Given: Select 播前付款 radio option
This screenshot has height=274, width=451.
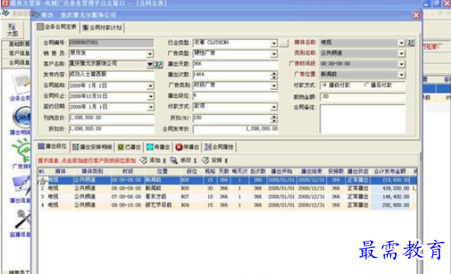Looking at the screenshot, I should pyautogui.click(x=325, y=85).
